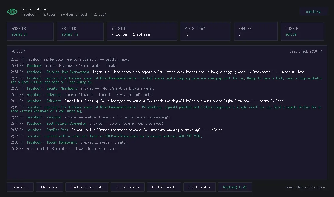Click the WATCHING 7 sources card
The image size is (334, 197).
tap(142, 31)
